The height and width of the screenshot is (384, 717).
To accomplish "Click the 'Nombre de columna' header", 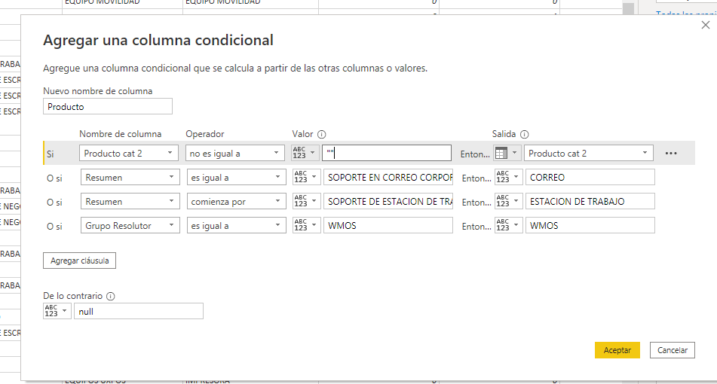I will pyautogui.click(x=121, y=134).
